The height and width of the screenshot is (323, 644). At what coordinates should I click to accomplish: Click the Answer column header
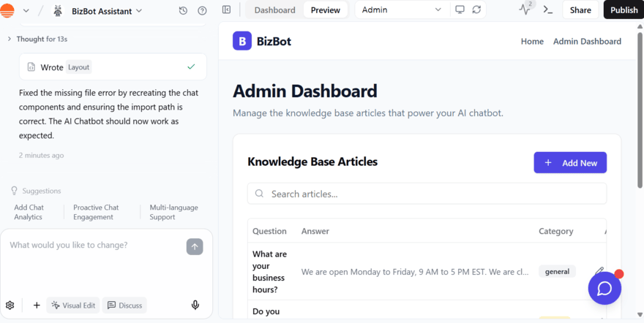315,231
